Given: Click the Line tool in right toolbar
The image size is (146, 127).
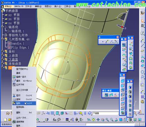Looking at the screenshot, I should (142, 45).
